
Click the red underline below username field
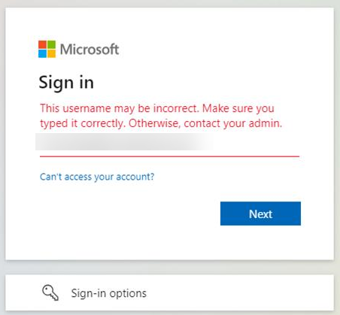(169, 156)
